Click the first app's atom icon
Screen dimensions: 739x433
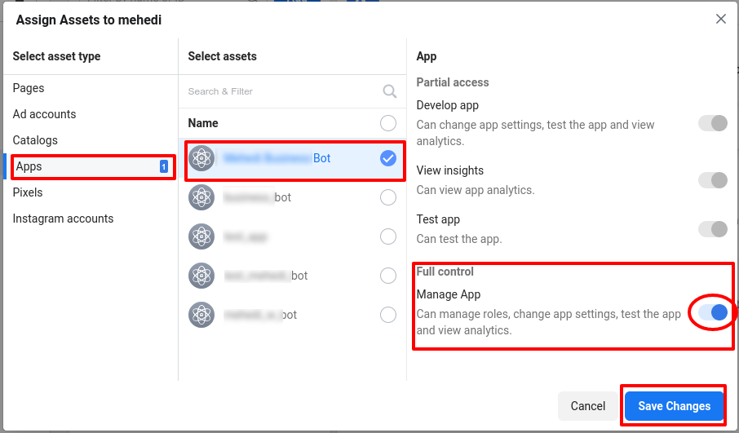[201, 158]
